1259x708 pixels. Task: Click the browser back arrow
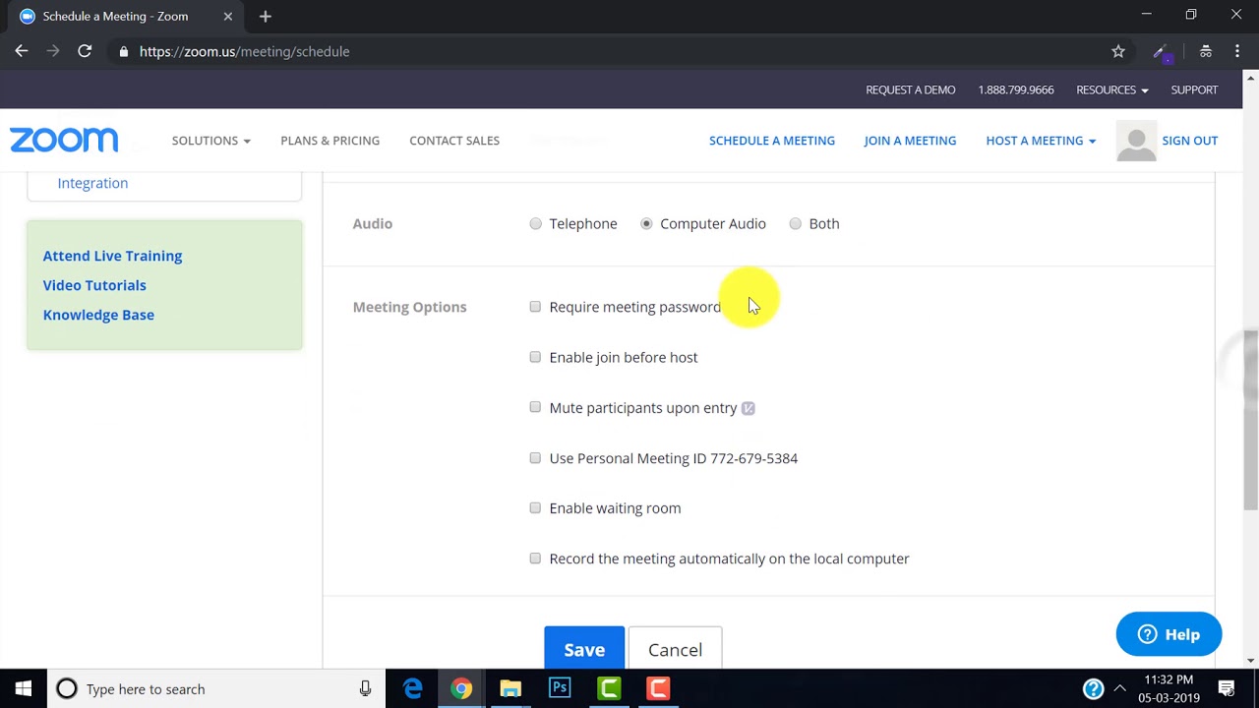[x=22, y=51]
